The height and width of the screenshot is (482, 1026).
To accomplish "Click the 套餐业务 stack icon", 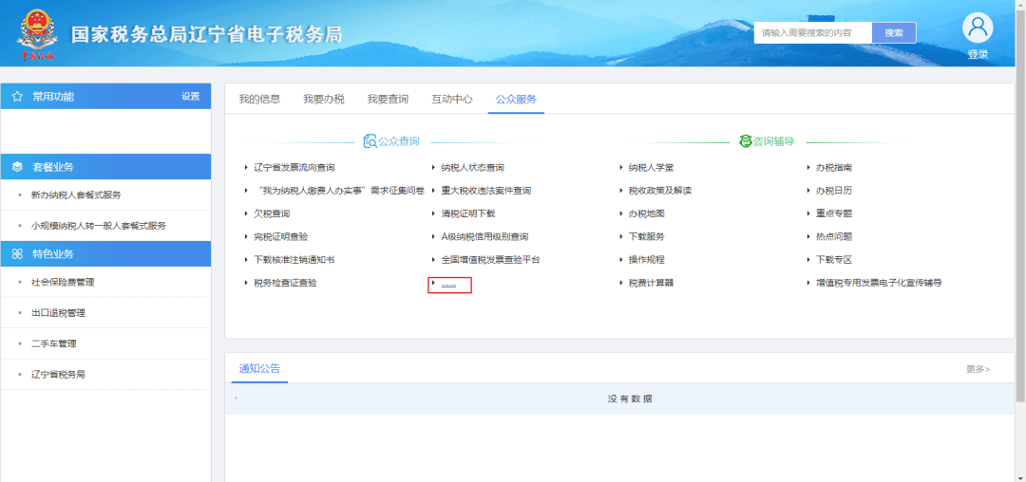I will click(17, 167).
